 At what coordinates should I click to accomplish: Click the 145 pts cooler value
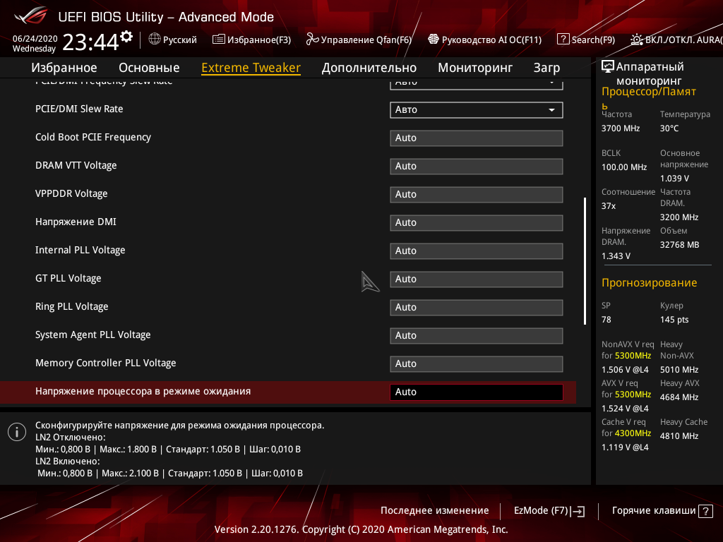pos(674,320)
